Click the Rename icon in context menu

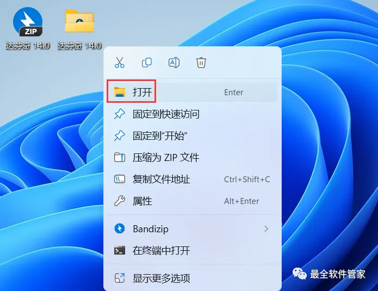tap(174, 63)
